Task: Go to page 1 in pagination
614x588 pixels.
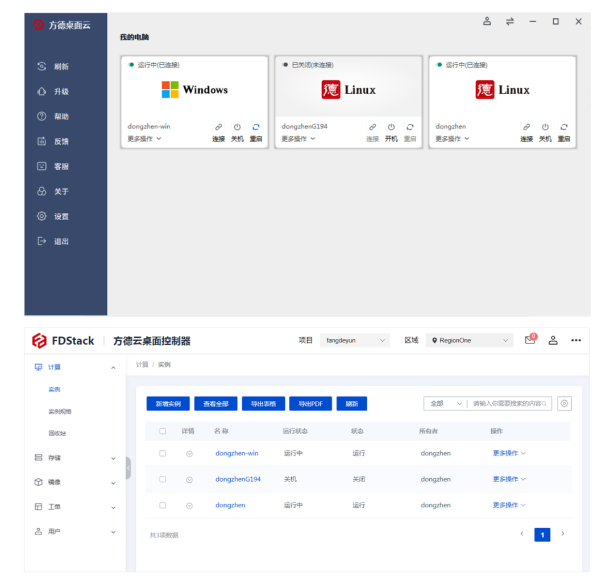Action: point(542,535)
